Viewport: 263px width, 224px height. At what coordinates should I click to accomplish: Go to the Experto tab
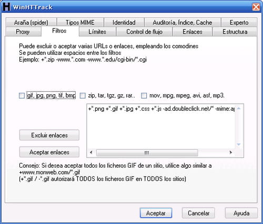[239, 22]
